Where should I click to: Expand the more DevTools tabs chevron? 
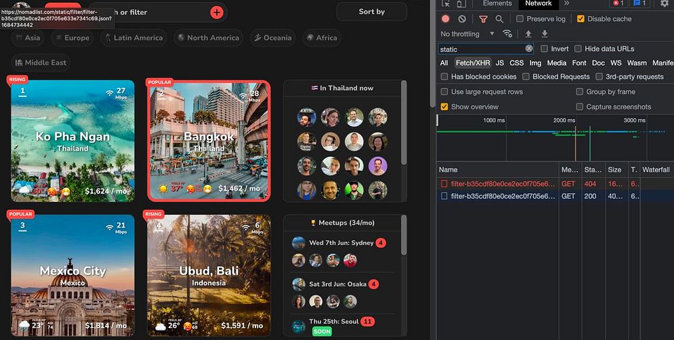tap(567, 3)
